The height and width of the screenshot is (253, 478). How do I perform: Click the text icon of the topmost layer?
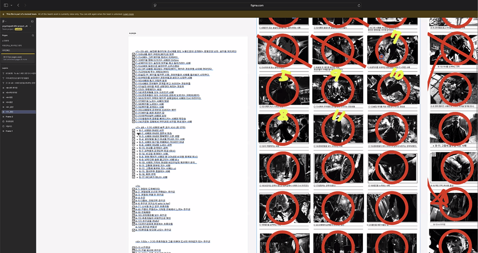coord(3,73)
